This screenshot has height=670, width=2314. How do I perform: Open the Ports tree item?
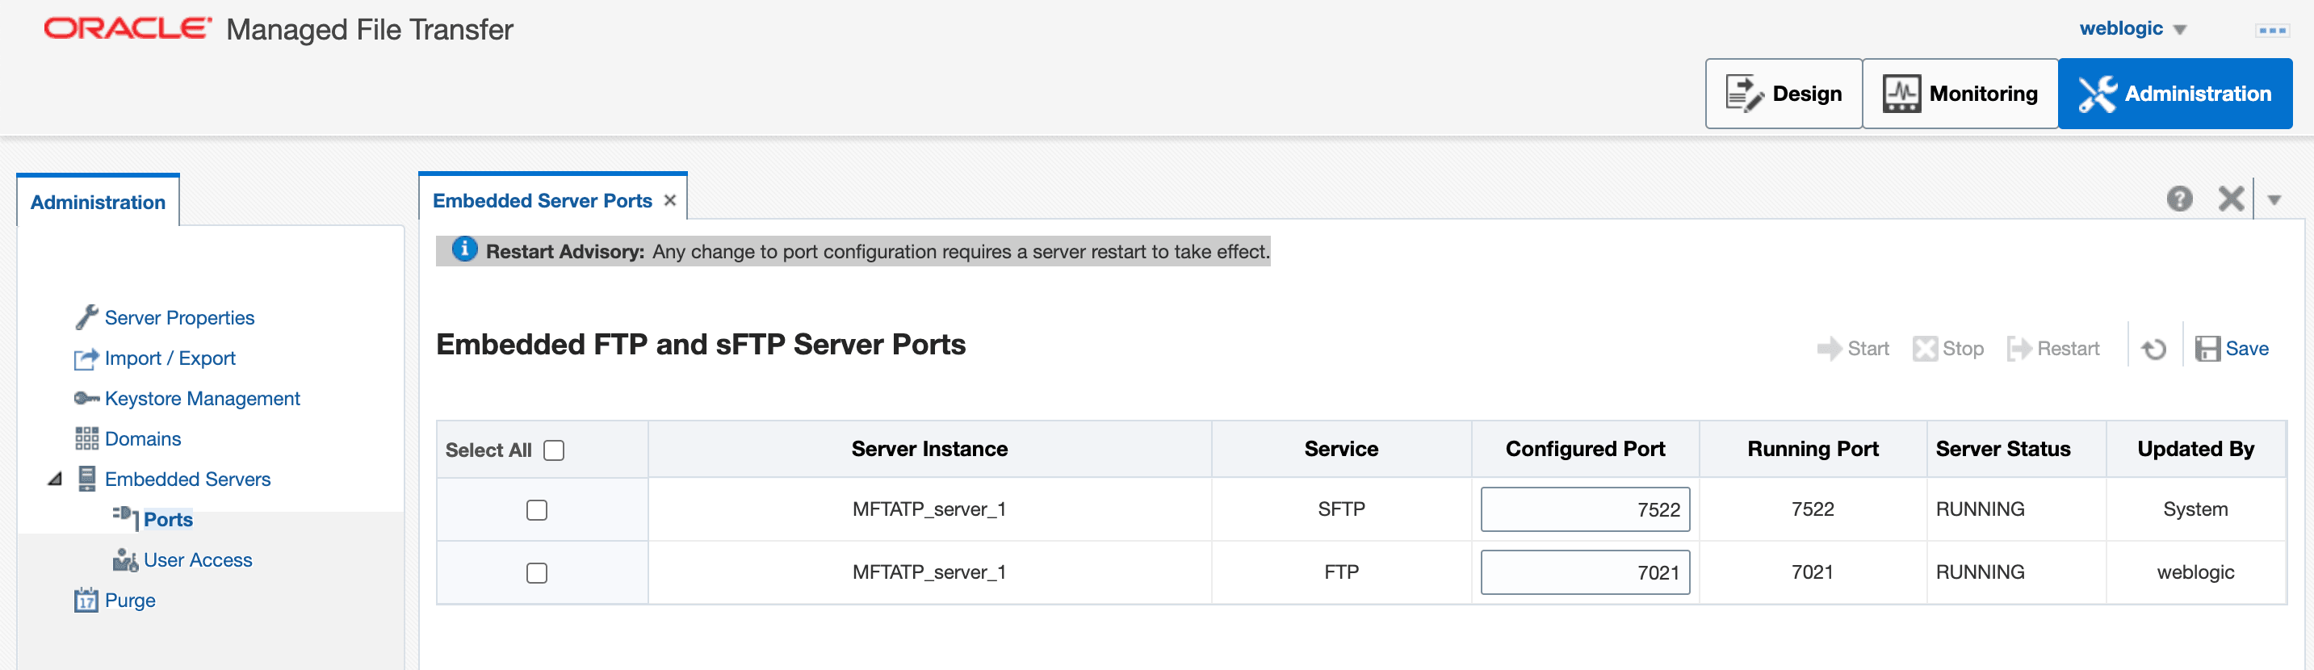[x=168, y=519]
